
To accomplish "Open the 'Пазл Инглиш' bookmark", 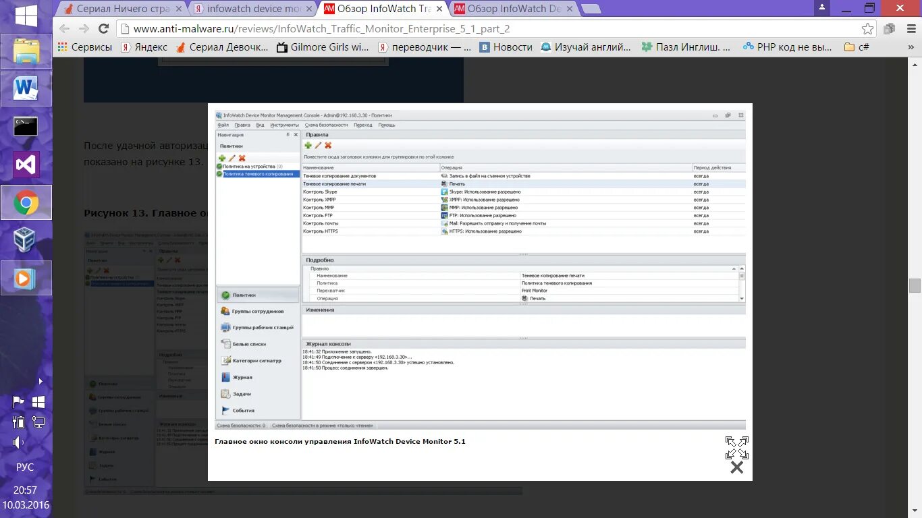I will click(686, 47).
